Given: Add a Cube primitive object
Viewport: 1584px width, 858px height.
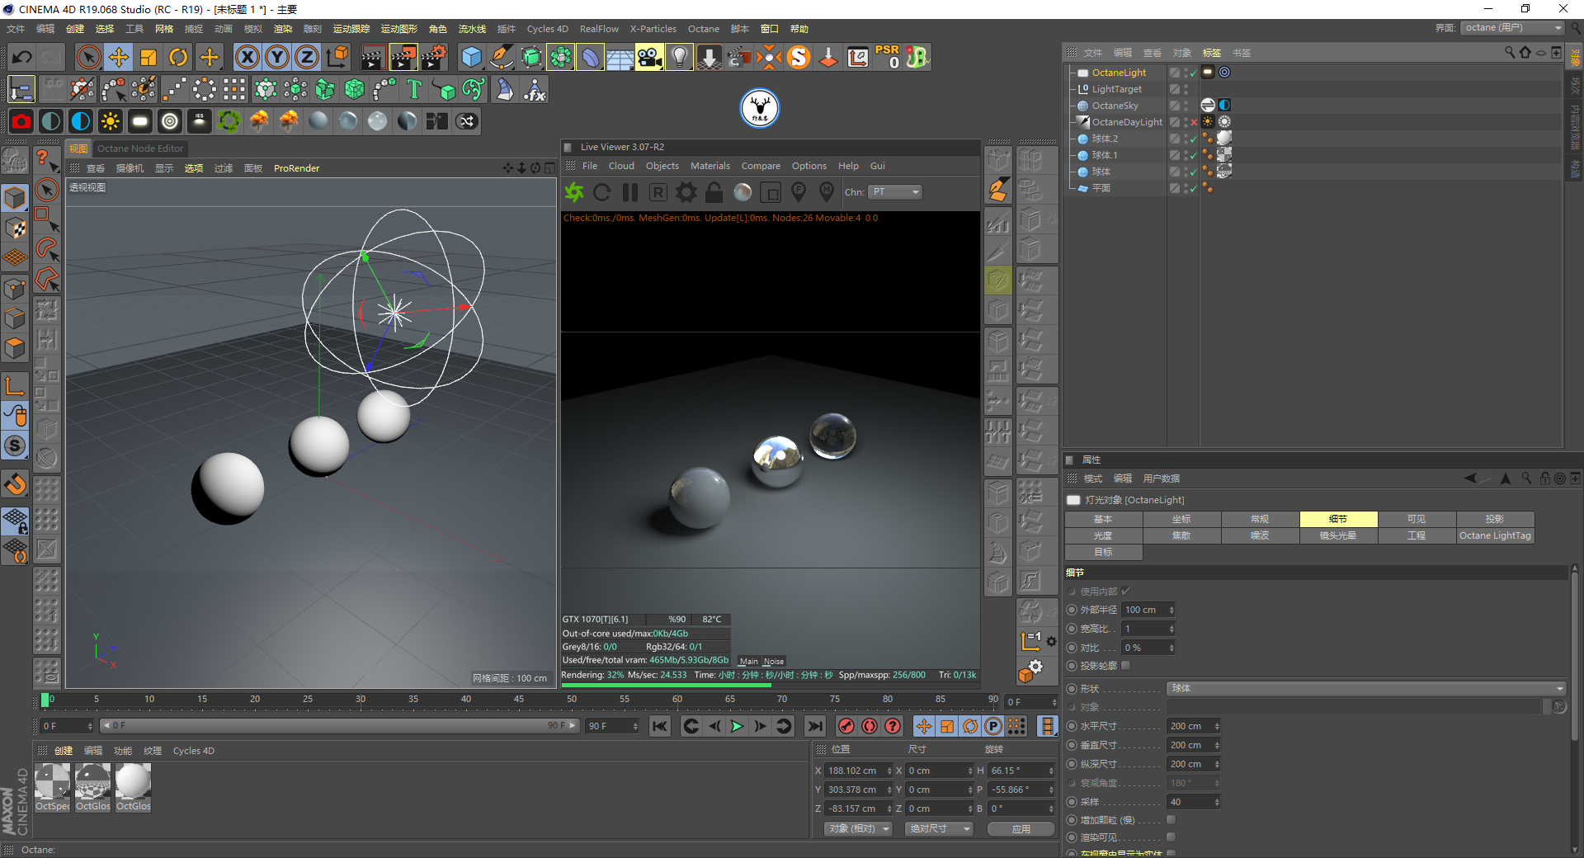Looking at the screenshot, I should 471,57.
